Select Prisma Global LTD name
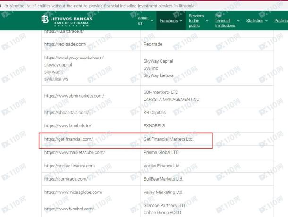 click(161, 152)
